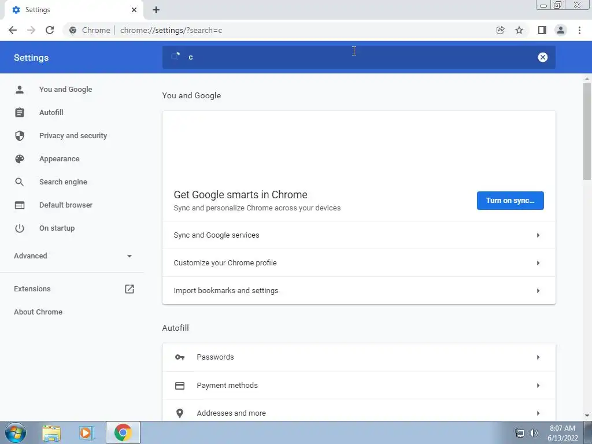Bookmark this tab with the star icon
The width and height of the screenshot is (592, 444).
coord(519,30)
